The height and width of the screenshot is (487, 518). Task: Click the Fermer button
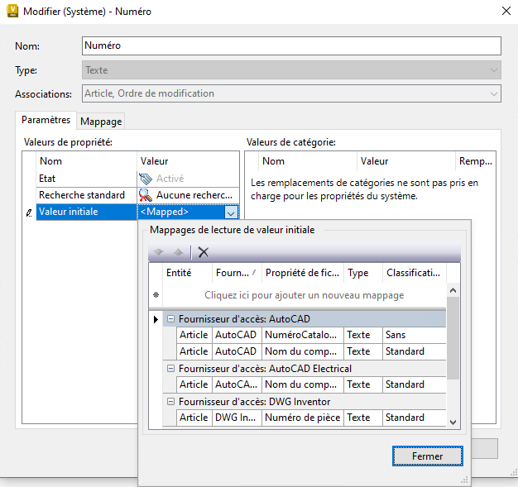pos(428,456)
